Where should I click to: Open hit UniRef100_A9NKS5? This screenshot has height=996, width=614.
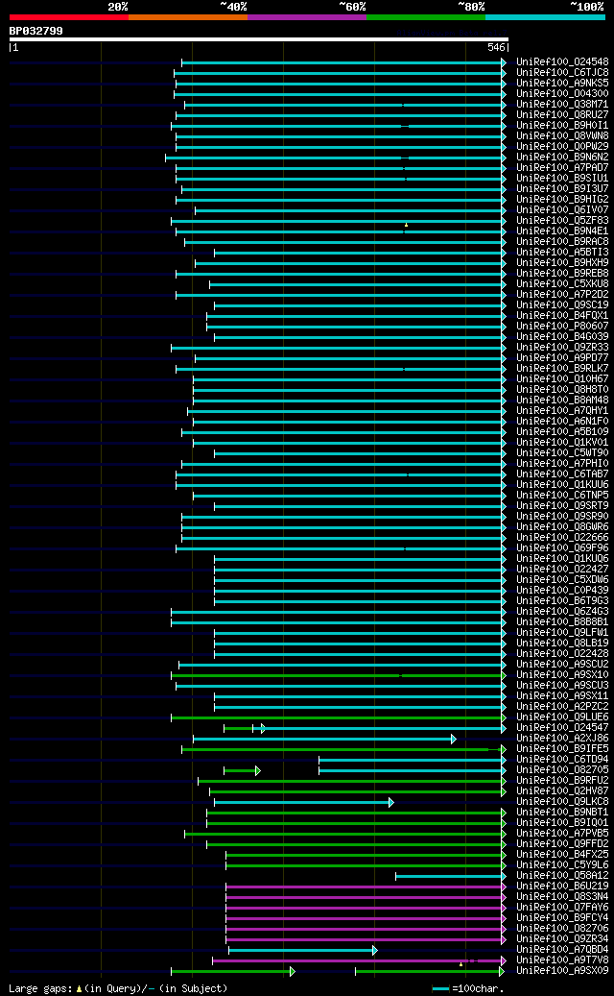tap(562, 84)
